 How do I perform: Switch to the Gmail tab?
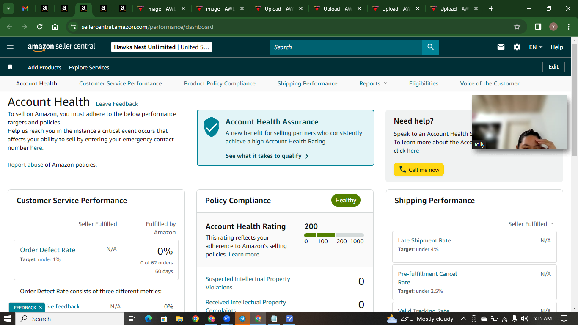tap(25, 8)
